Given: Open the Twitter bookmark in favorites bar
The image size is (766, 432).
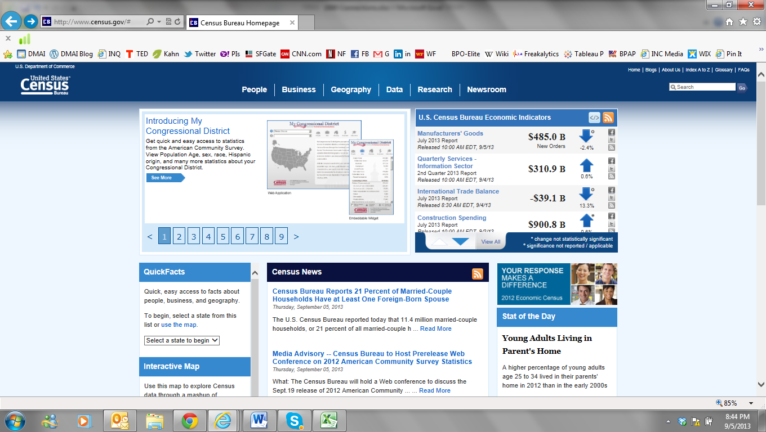Looking at the screenshot, I should pyautogui.click(x=200, y=54).
